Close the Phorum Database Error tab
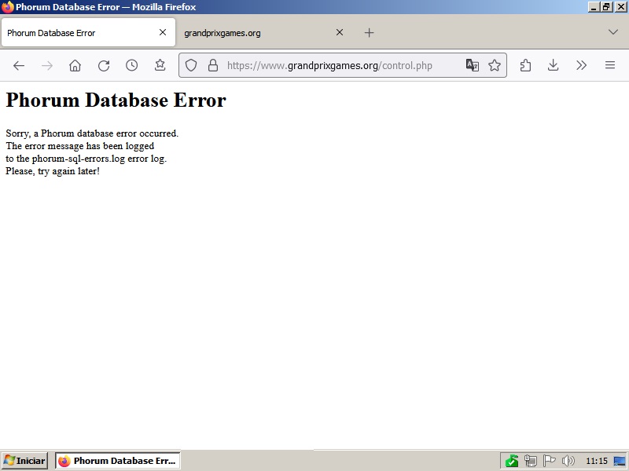The height and width of the screenshot is (471, 629). pos(163,32)
